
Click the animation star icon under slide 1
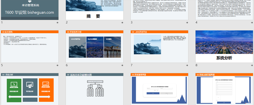[x=57, y=23]
